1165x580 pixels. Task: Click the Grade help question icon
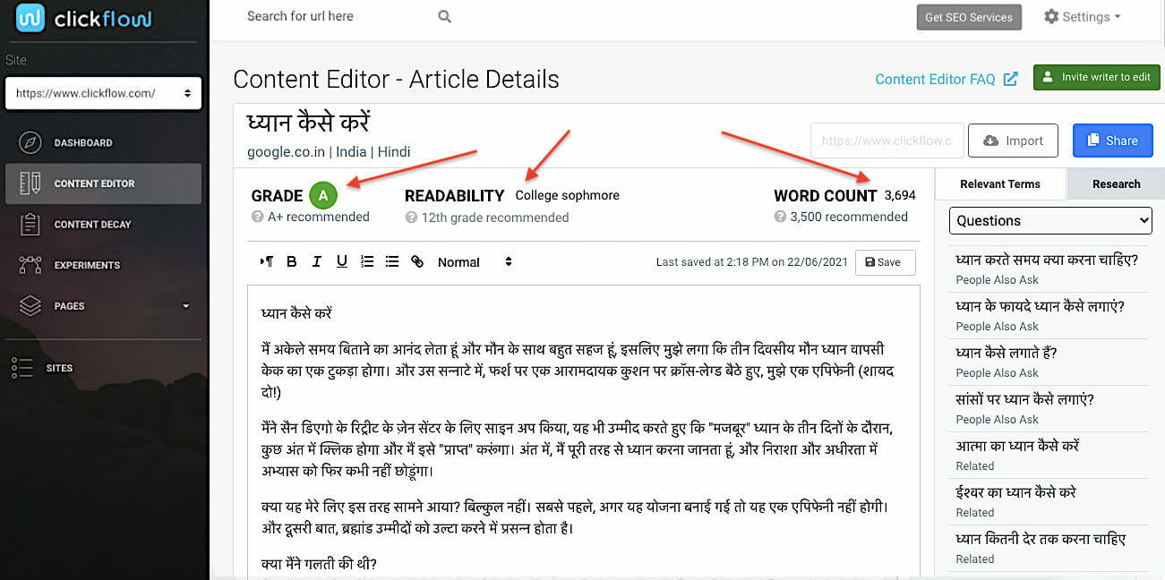point(258,217)
